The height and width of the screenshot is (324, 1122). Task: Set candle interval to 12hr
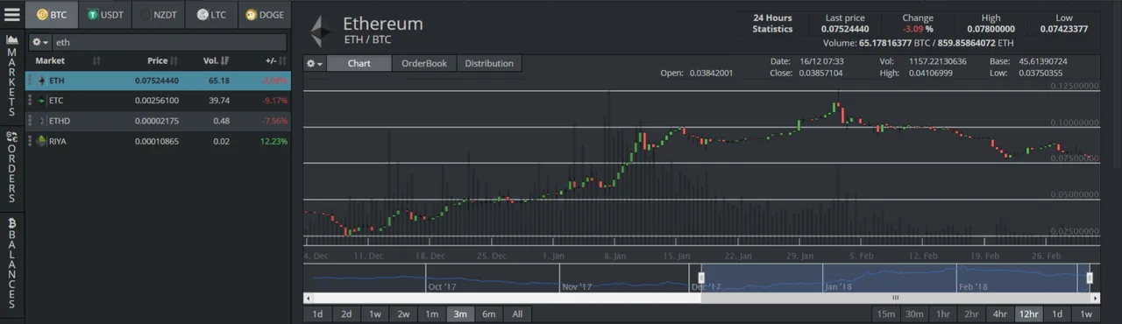click(1028, 313)
